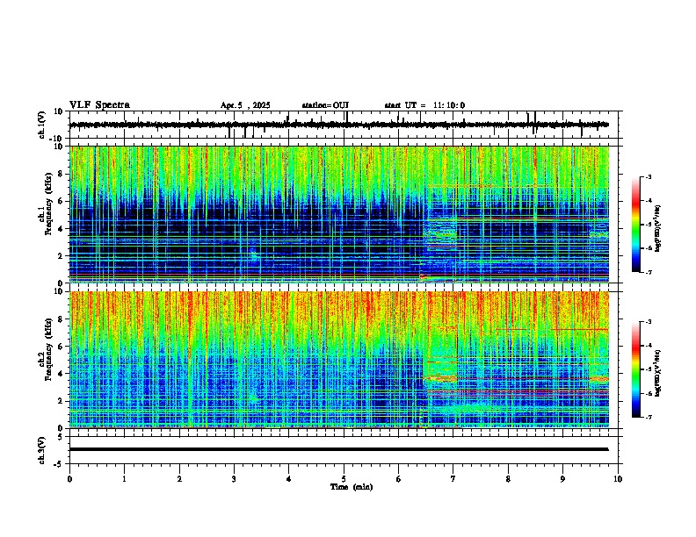Click the "Time (min)" axis label

(x=352, y=487)
